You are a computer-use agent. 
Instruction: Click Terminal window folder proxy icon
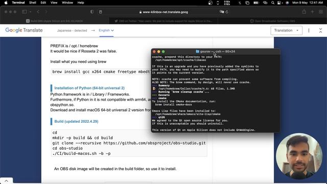point(197,52)
